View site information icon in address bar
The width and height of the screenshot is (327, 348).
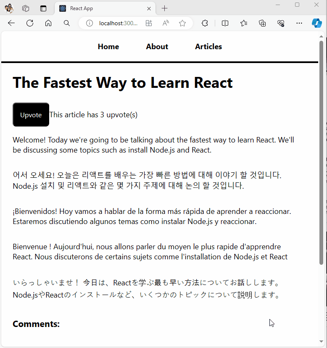[x=90, y=23]
